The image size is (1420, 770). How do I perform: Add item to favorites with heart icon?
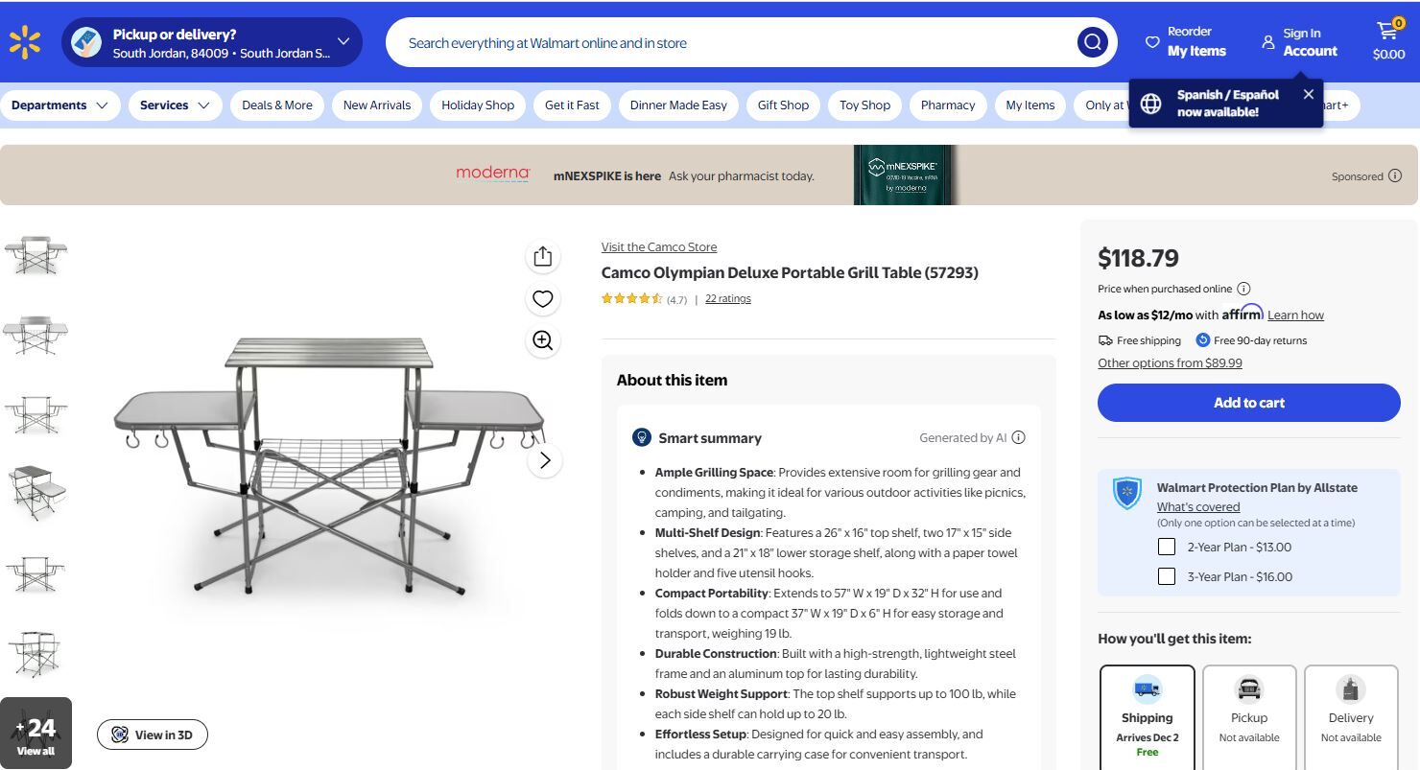point(543,299)
